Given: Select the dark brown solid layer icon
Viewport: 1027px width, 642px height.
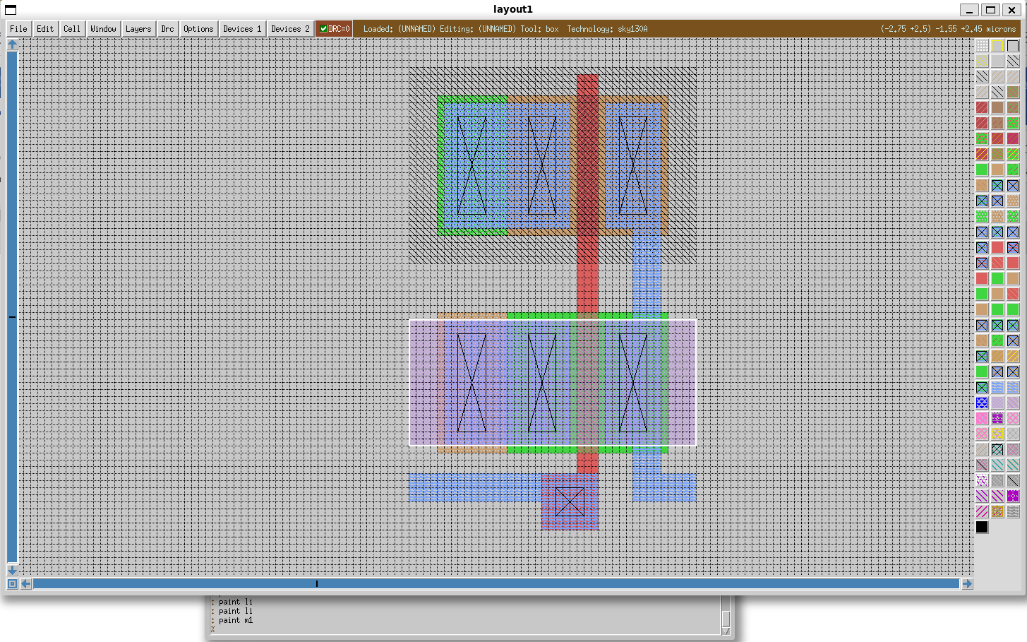Looking at the screenshot, I should (997, 107).
